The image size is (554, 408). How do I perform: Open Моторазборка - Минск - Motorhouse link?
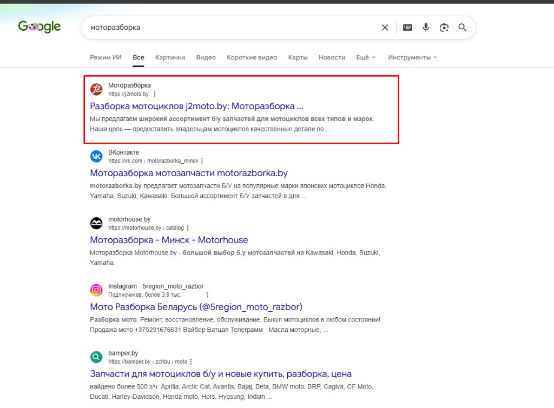(169, 240)
